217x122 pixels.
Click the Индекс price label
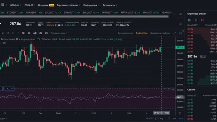point(41,22)
